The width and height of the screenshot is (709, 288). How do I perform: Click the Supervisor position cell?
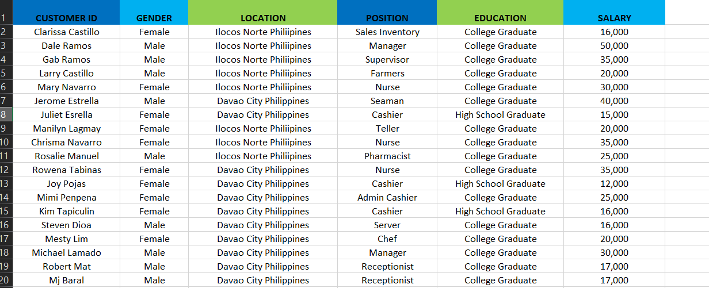coord(387,60)
